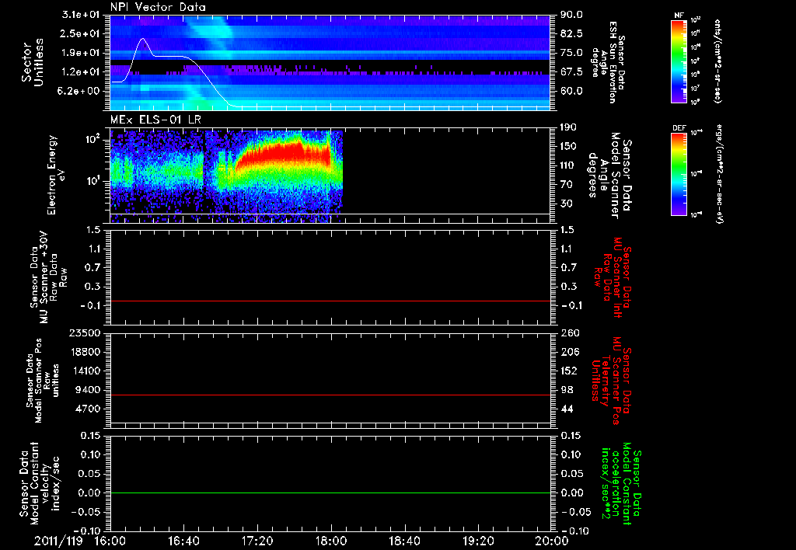Select the Electron Energy eV axis label
The height and width of the screenshot is (550, 796).
coord(56,175)
